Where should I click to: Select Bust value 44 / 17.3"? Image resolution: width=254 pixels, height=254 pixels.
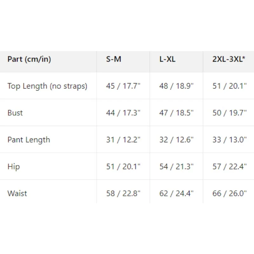[x=123, y=113]
